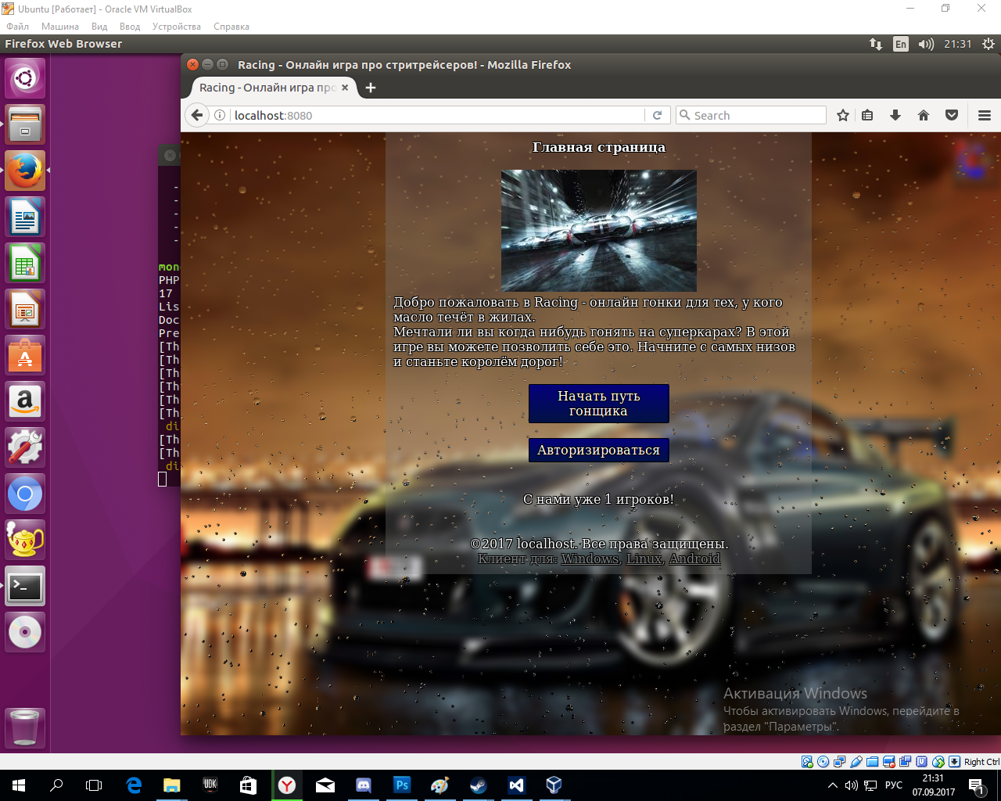Click Firefox back navigation arrow
Image resolution: width=1001 pixels, height=801 pixels.
click(x=197, y=116)
